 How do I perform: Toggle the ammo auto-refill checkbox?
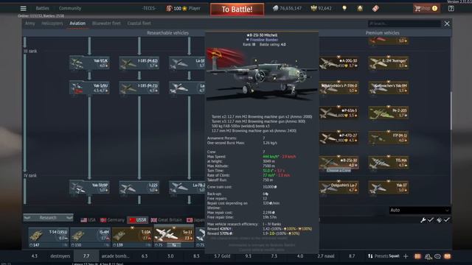(446, 220)
